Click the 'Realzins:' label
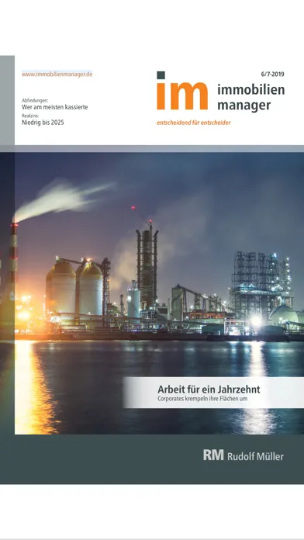 pyautogui.click(x=29, y=116)
